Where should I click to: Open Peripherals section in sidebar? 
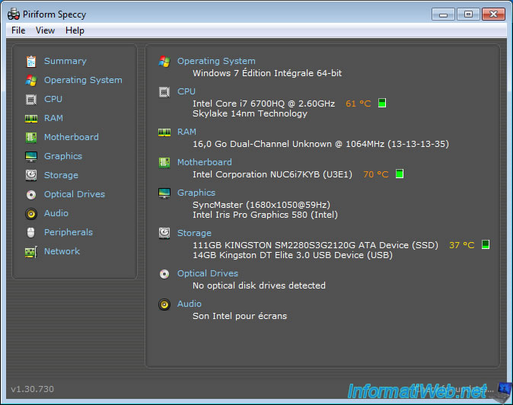(69, 232)
